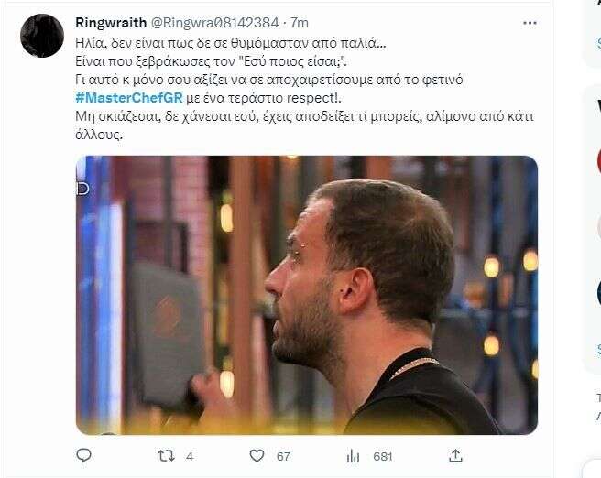Image resolution: width=601 pixels, height=478 pixels.
Task: Open the @Ringwra08142384 handle link
Action: tap(214, 23)
